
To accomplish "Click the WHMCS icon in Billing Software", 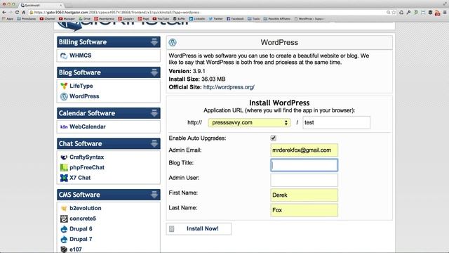I will click(64, 56).
